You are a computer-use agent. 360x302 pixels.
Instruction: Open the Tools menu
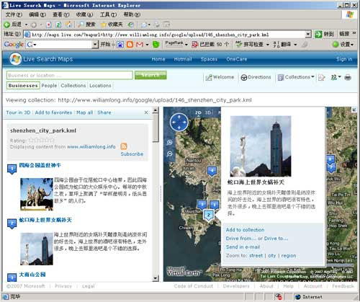(108, 14)
